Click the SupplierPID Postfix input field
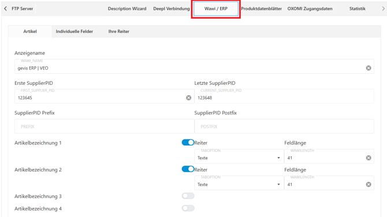 pos(284,126)
